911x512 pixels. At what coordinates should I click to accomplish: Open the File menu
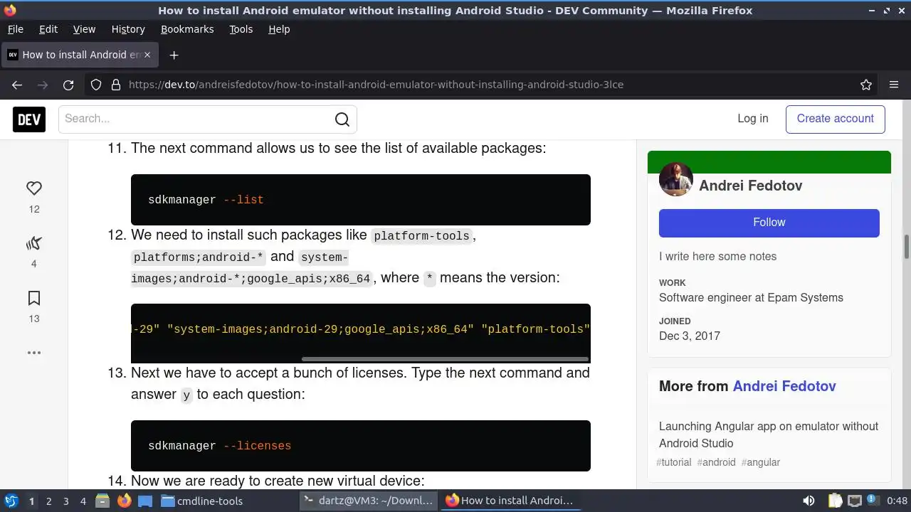click(x=15, y=29)
